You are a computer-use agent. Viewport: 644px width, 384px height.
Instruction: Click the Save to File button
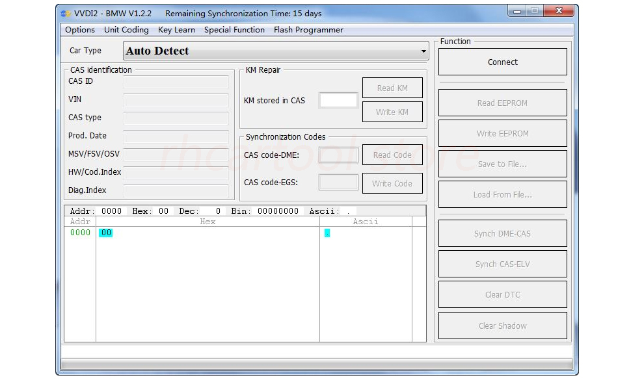[503, 164]
